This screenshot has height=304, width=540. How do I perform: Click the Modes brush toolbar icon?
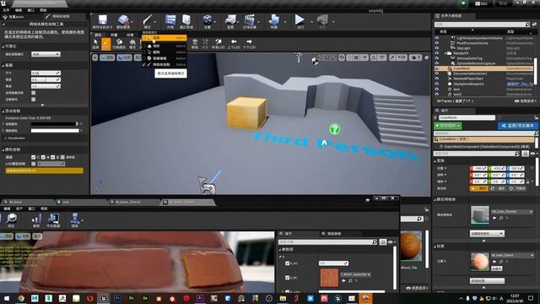148,20
